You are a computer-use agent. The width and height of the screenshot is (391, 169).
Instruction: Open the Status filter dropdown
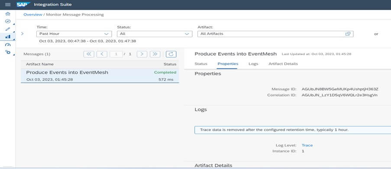coord(155,34)
